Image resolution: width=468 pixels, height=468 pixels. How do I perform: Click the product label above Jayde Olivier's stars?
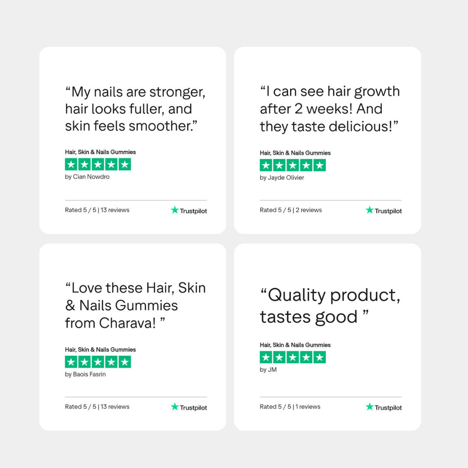point(295,153)
